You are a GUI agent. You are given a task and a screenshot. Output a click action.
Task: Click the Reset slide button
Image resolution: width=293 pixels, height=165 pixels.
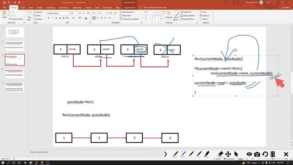tap(38, 16)
